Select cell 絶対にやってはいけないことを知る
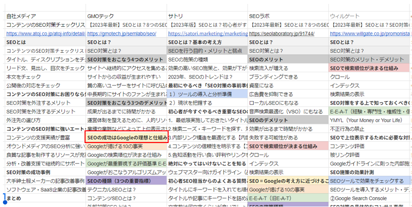This screenshot has height=207, width=412. [207, 164]
